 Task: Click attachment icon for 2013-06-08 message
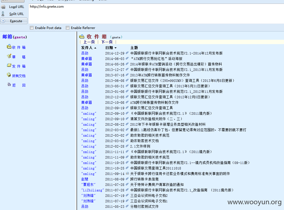[127, 80]
